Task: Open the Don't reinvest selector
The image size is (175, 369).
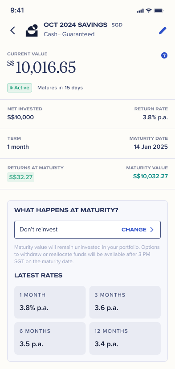Action: 87,230
